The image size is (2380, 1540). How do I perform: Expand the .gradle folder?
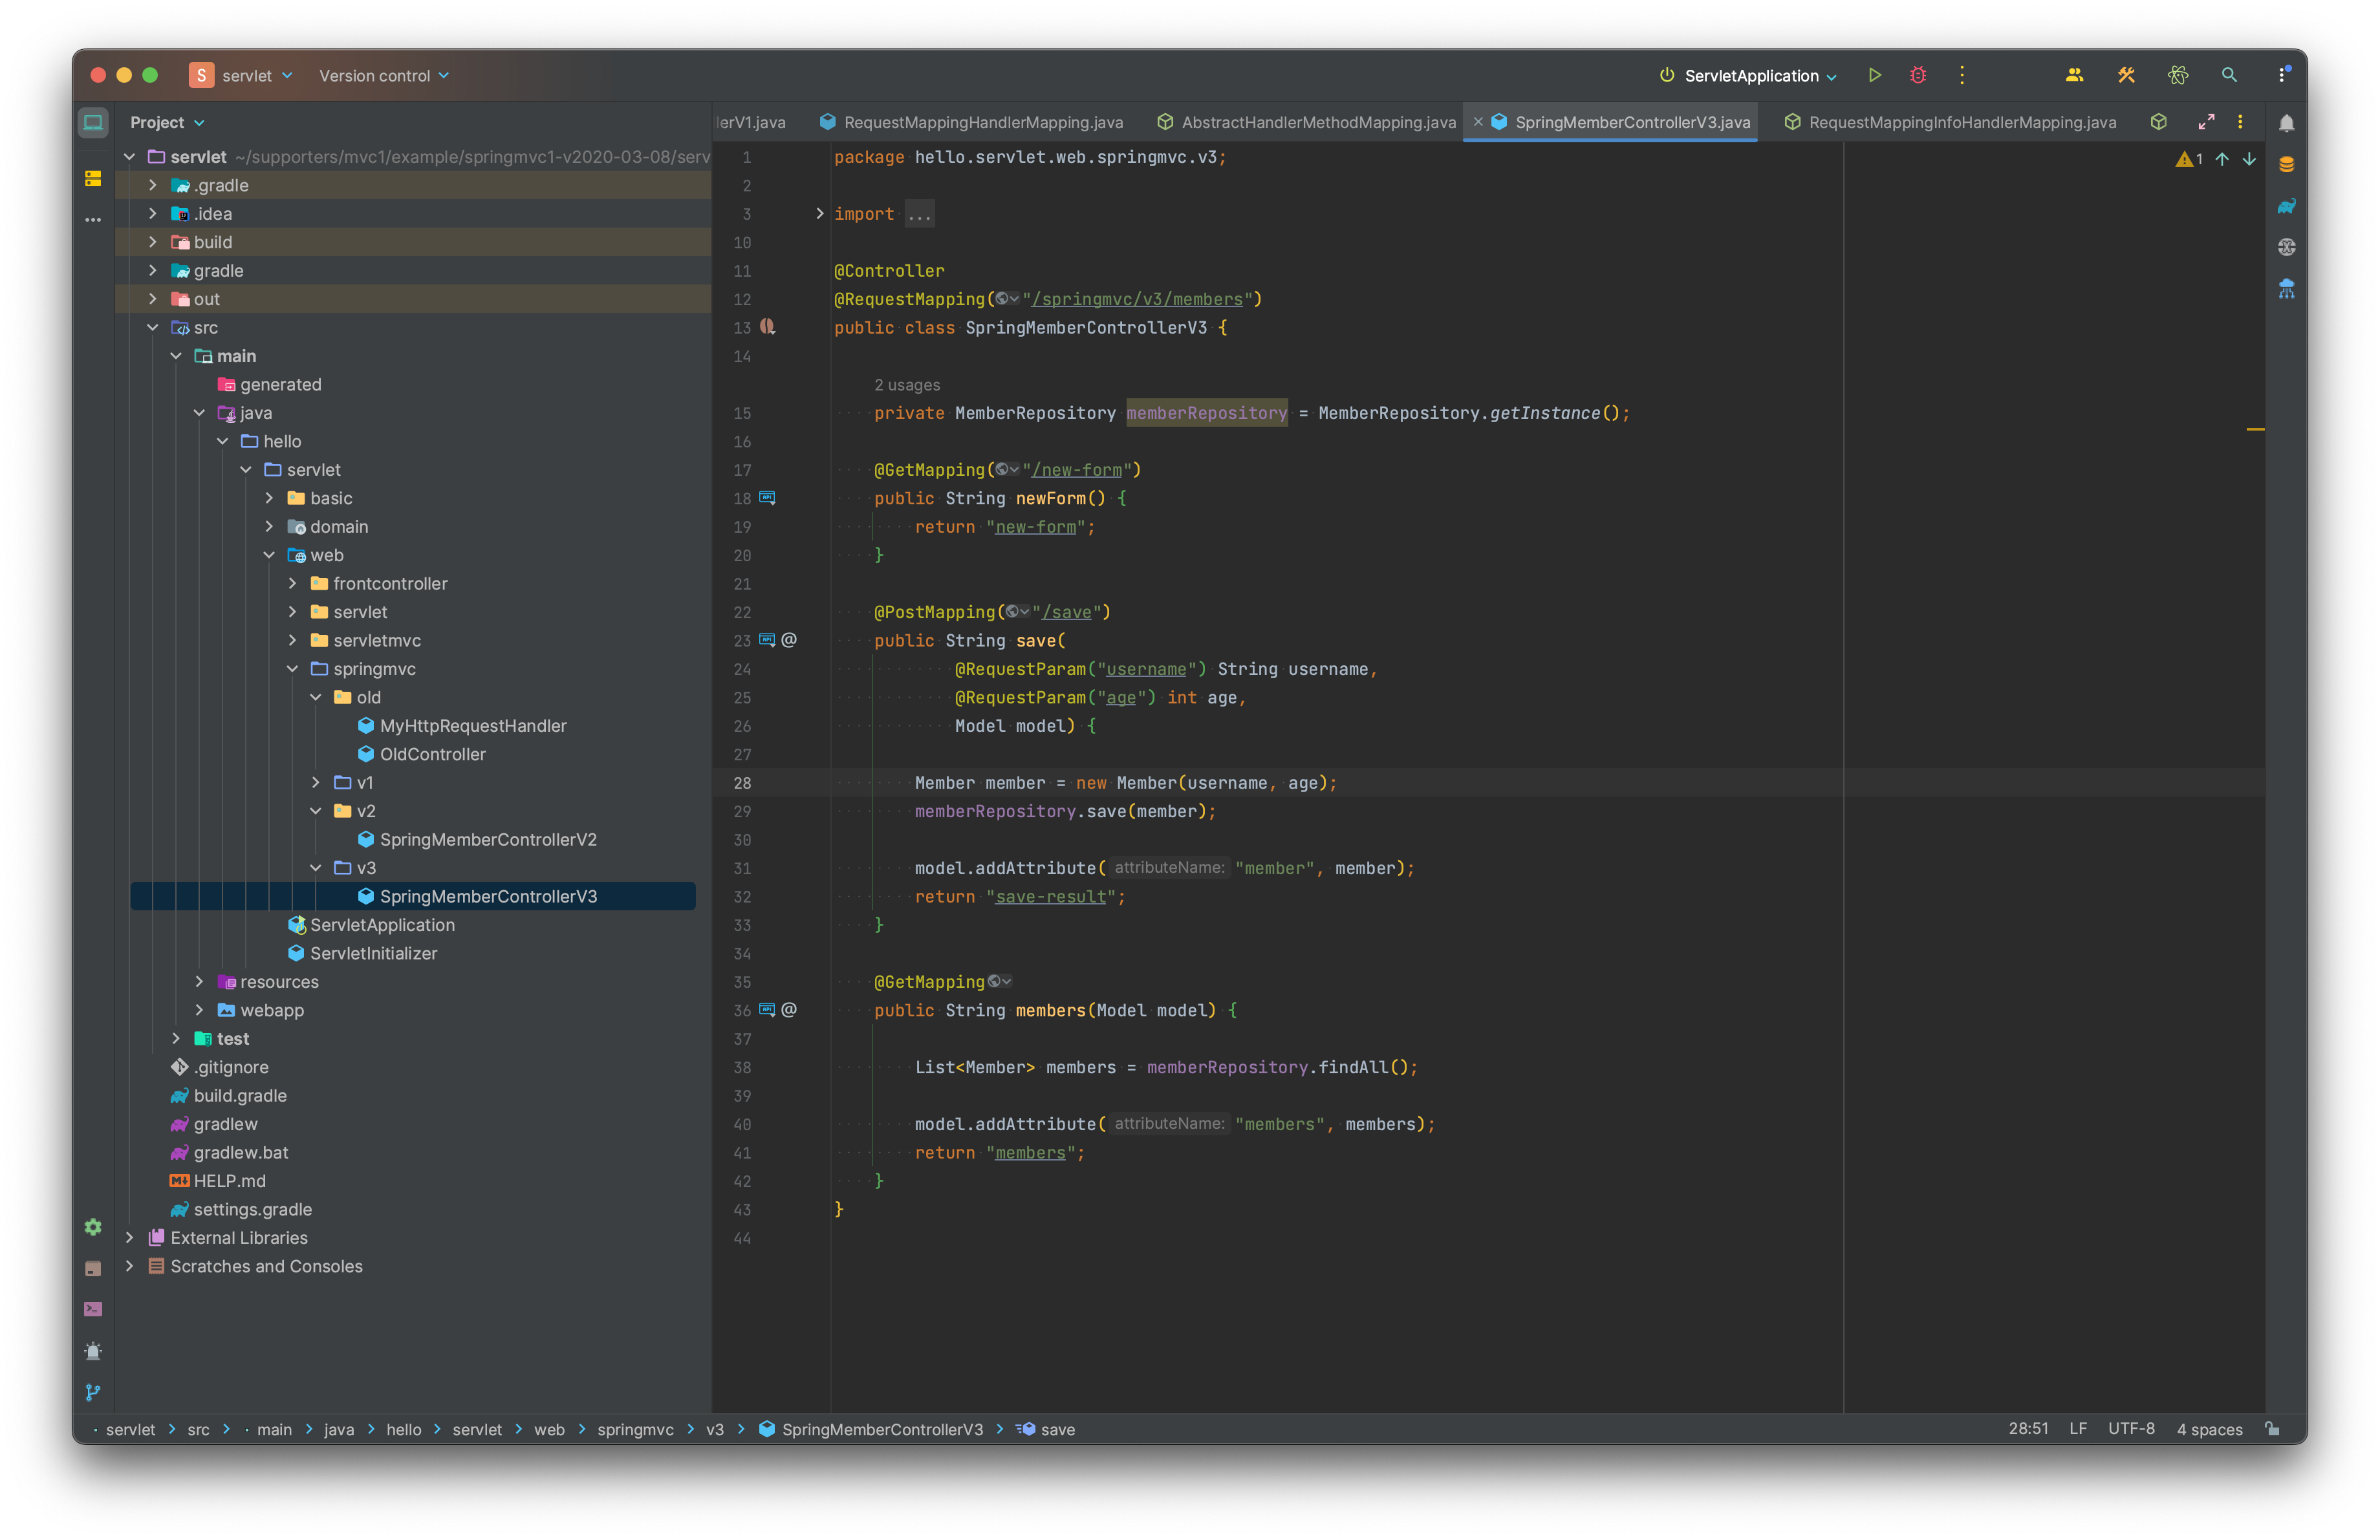[153, 185]
